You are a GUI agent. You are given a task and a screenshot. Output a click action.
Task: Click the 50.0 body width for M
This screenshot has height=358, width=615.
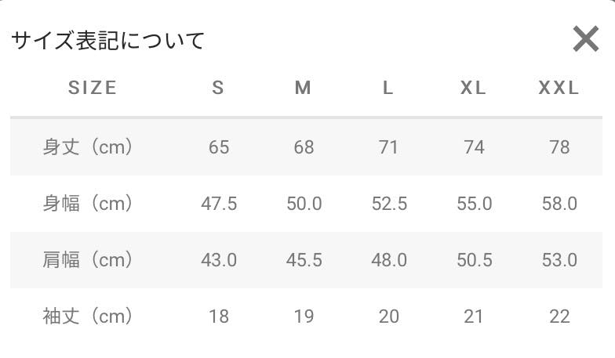point(304,204)
